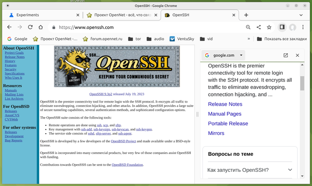Open the OpenBSD Foundation link
Image resolution: width=312 pixels, height=186 pixels.
tap(127, 165)
